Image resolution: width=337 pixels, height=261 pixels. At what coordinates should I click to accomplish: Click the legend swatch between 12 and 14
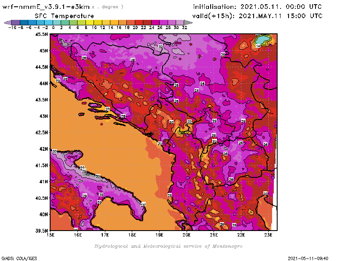pos(106,22)
